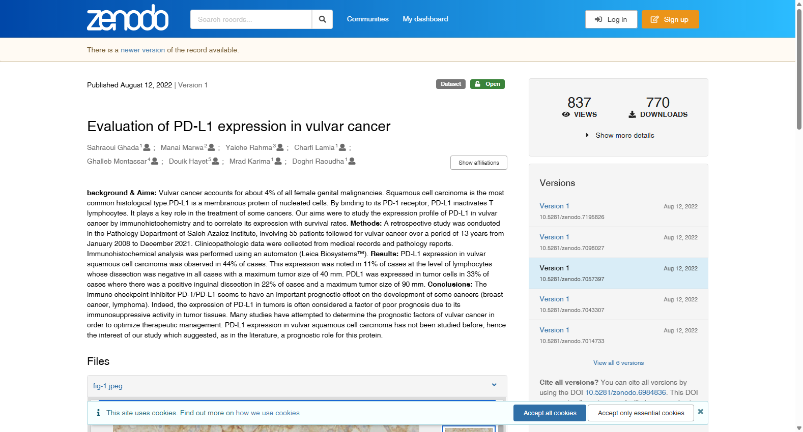Click the orange Sign up button

[x=670, y=19]
